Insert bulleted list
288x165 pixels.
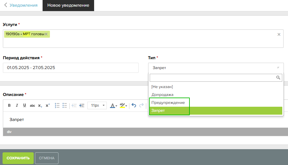65,105
